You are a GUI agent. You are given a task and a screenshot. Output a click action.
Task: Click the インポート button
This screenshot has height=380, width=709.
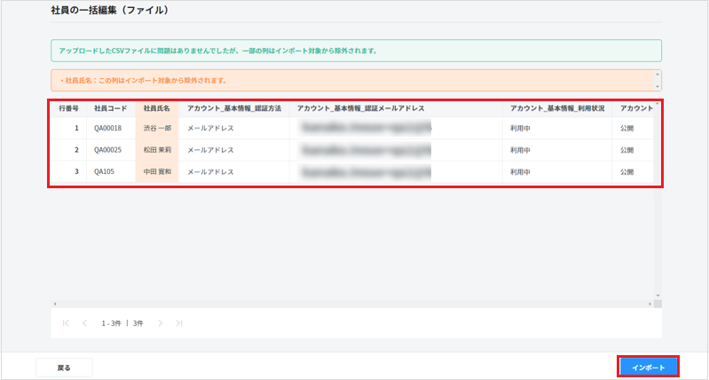coord(648,367)
